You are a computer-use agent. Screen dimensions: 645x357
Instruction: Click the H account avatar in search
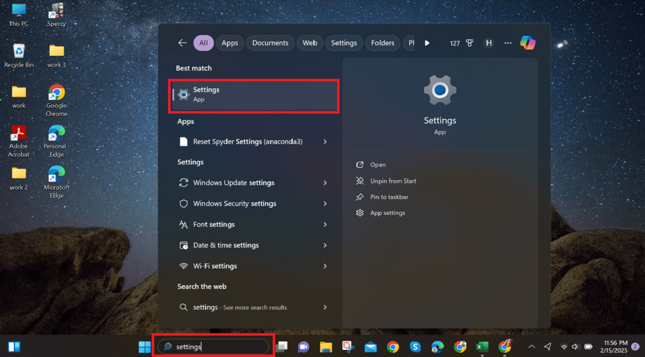click(x=488, y=43)
